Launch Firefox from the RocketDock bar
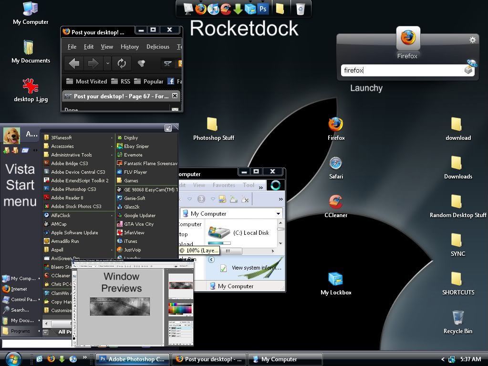 (x=201, y=9)
